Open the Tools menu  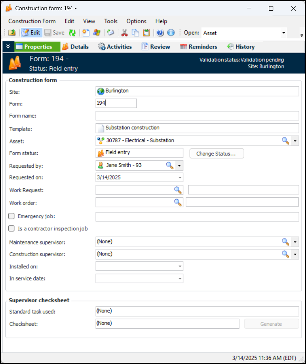coord(111,21)
